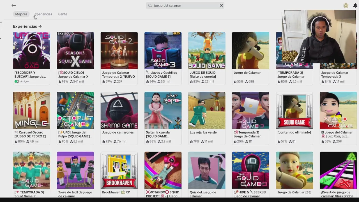Open [Temporada 3] Juego de Calamar Squid Game 3 thumbnail
The height and width of the screenshot is (202, 359).
(x=250, y=110)
